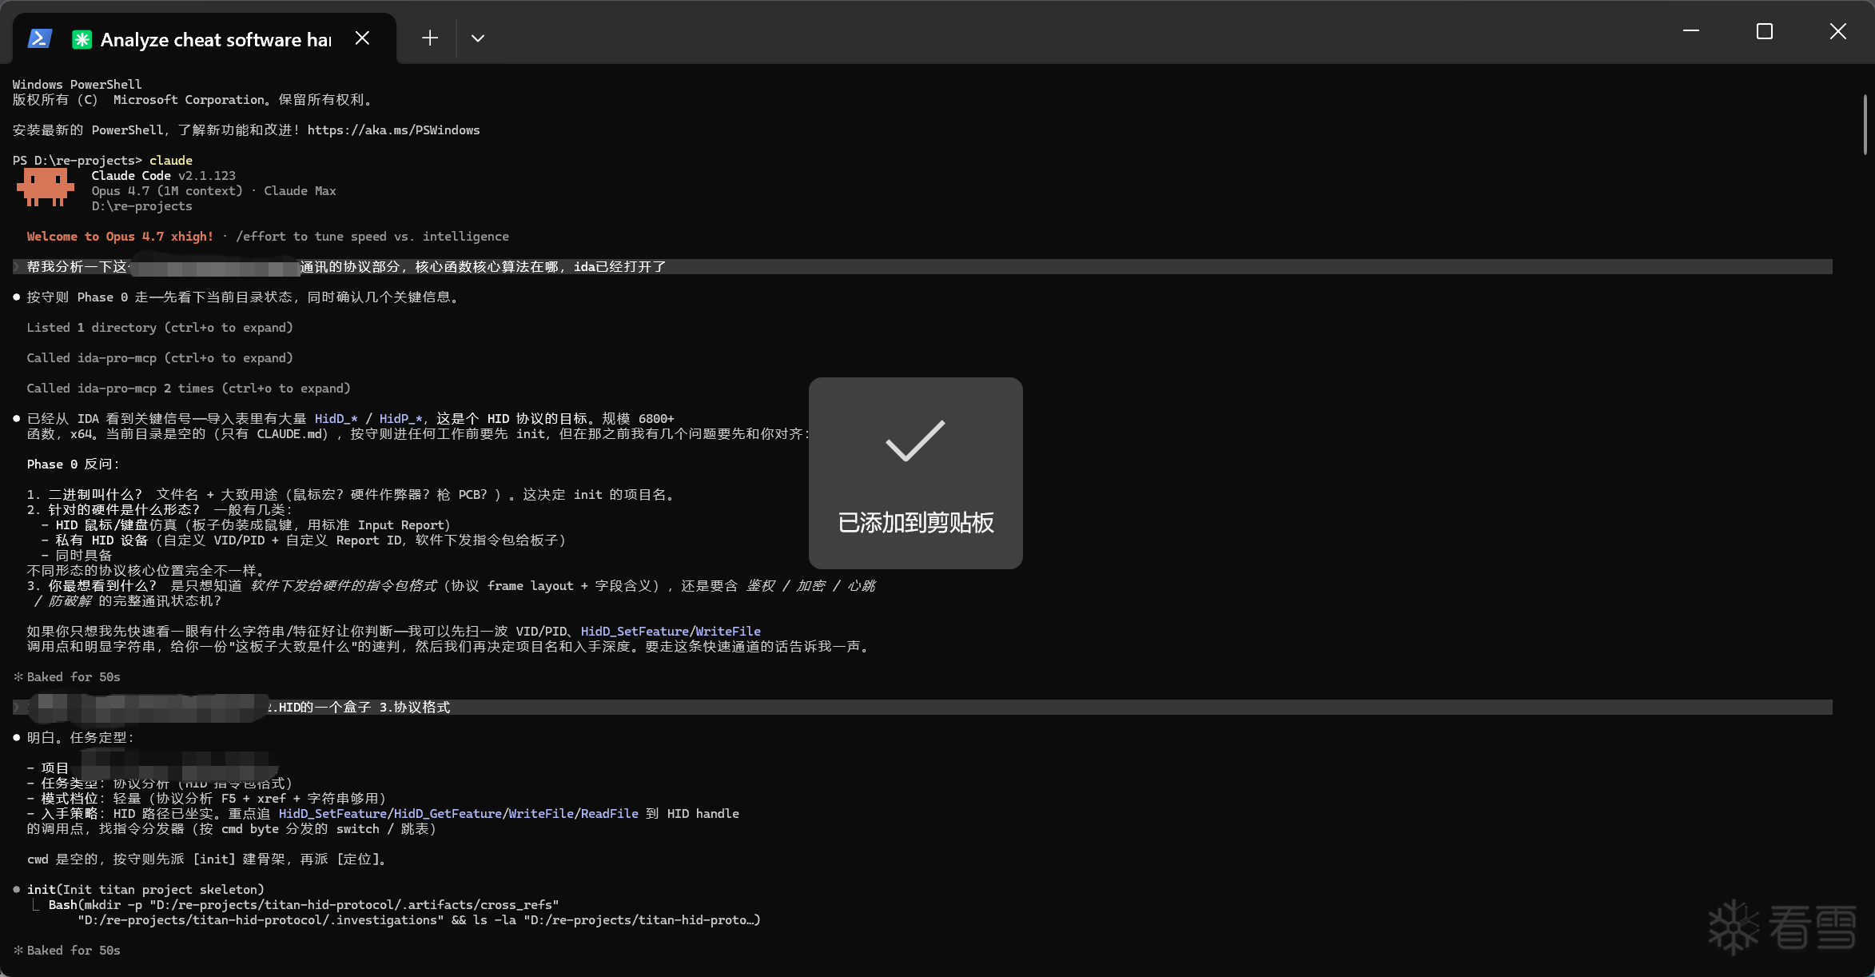Screen dimensions: 1875x977
Task: Click the green Claude status icon in tab
Action: [82, 39]
